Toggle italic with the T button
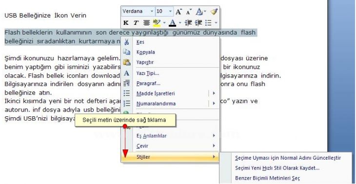Image resolution: width=356 pixels, height=184 pixels. (x=136, y=23)
